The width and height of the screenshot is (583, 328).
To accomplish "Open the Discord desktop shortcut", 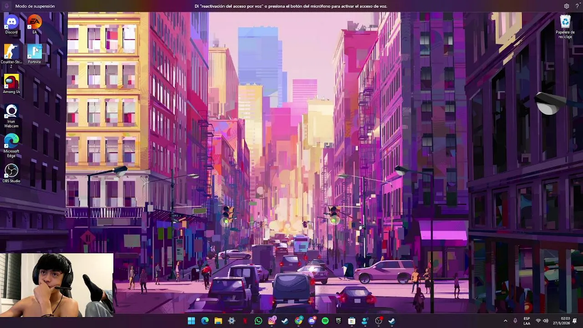I will pyautogui.click(x=11, y=25).
